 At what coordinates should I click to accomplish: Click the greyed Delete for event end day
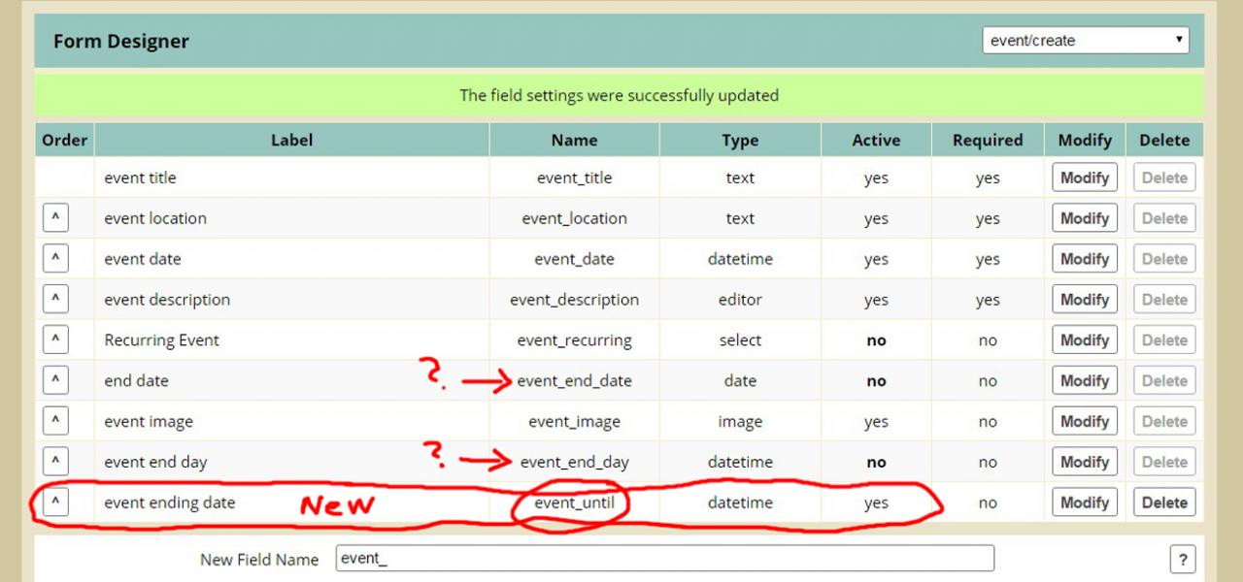[1164, 463]
